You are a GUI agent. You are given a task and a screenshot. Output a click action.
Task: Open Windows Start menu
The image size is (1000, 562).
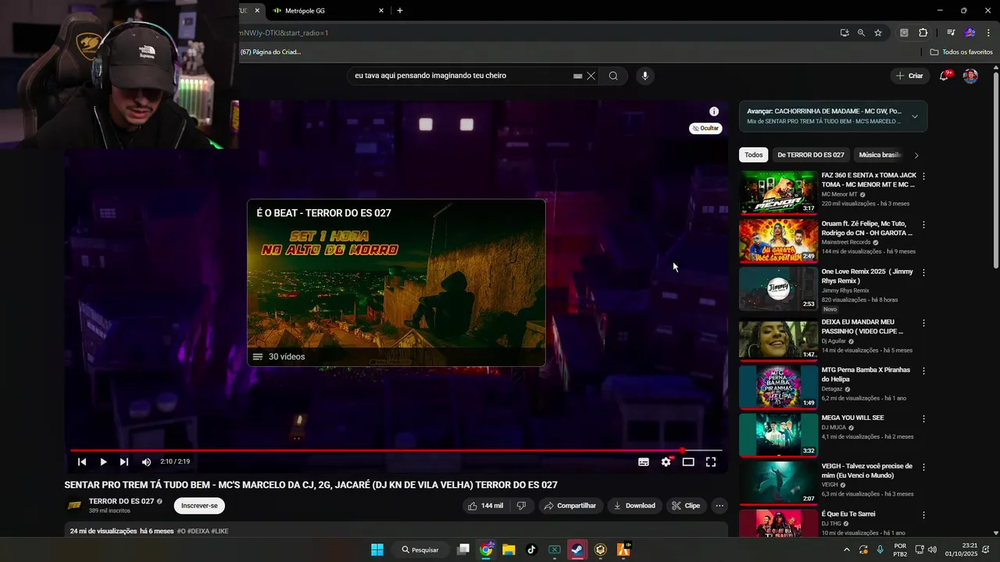coord(377,550)
